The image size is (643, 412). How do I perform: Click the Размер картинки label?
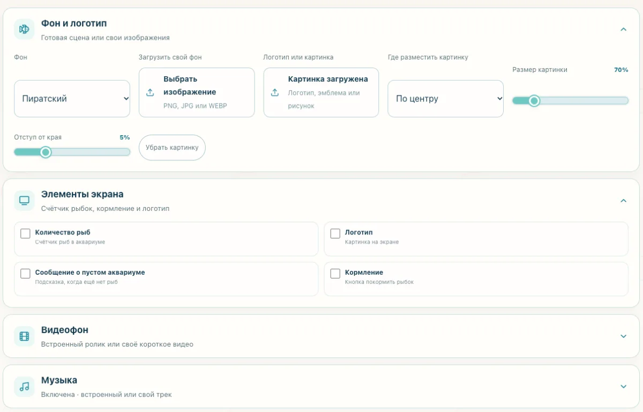click(540, 70)
